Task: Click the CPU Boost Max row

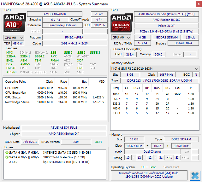Action: (x=55, y=93)
